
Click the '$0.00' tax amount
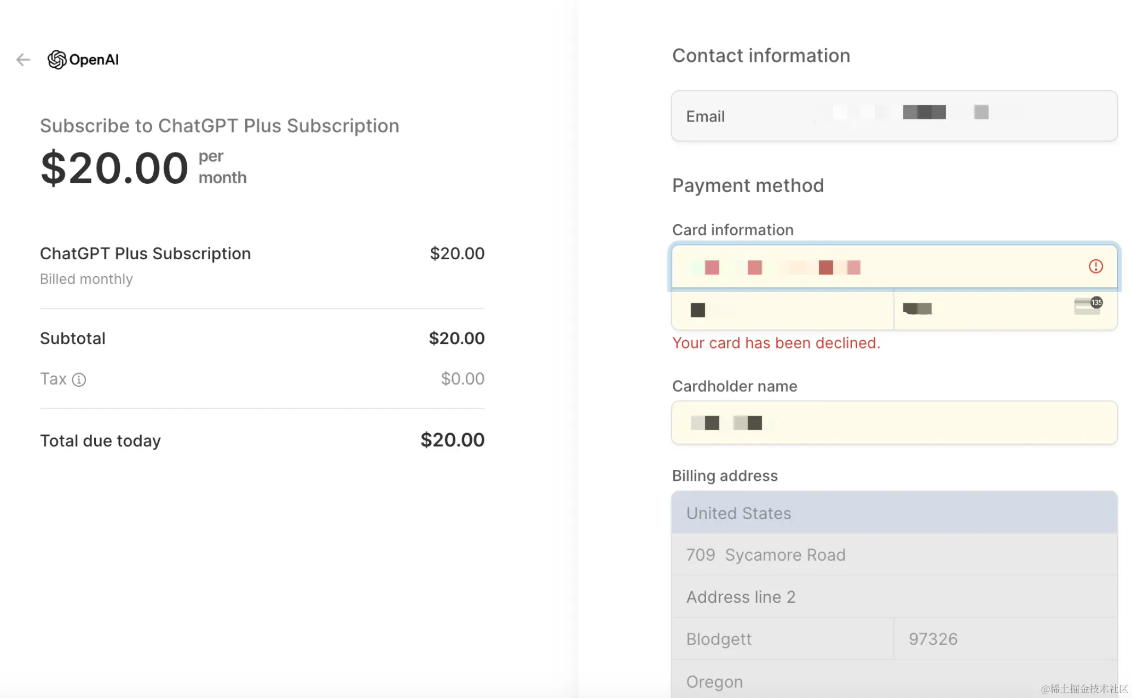click(463, 379)
